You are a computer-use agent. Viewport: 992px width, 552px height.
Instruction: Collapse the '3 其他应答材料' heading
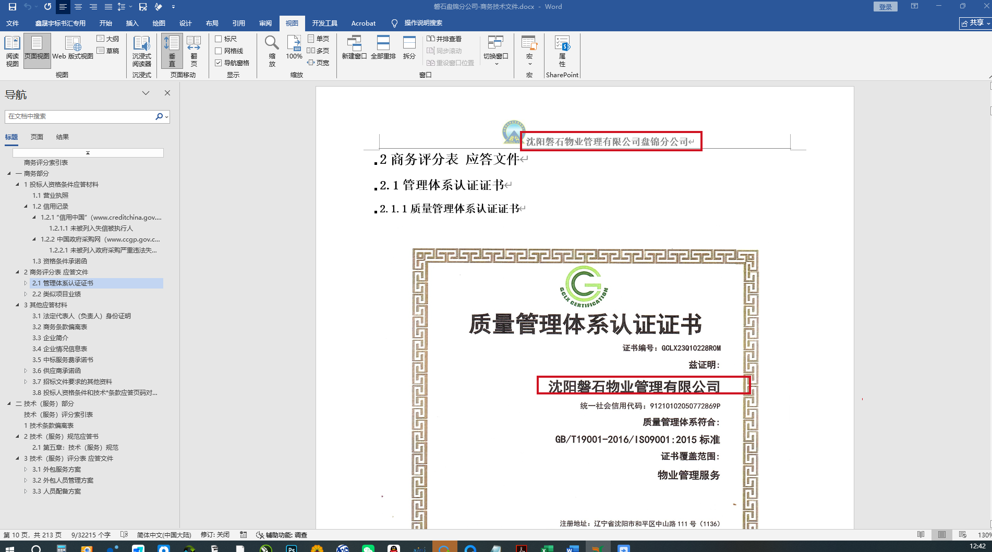(x=17, y=305)
